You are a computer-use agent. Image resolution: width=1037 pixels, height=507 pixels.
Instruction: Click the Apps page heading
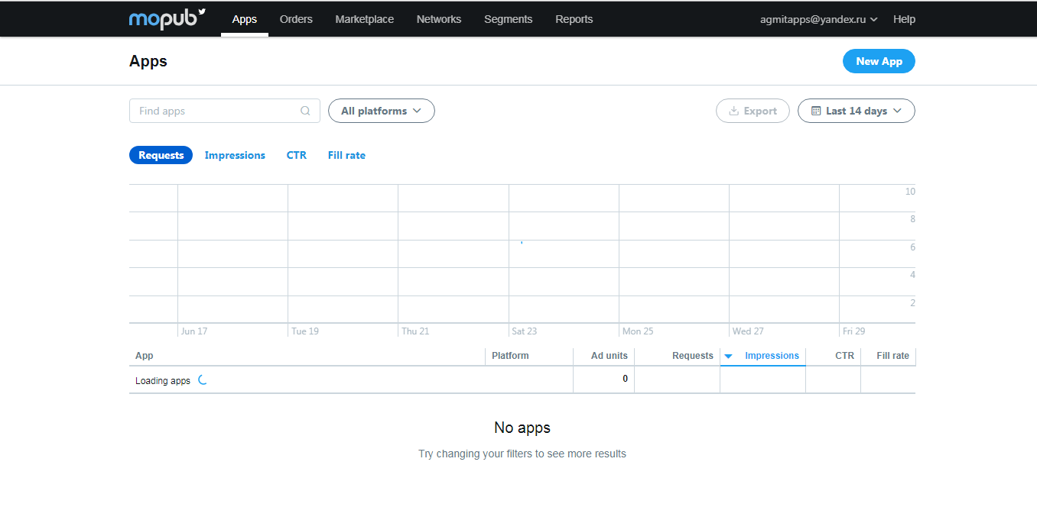pos(148,61)
